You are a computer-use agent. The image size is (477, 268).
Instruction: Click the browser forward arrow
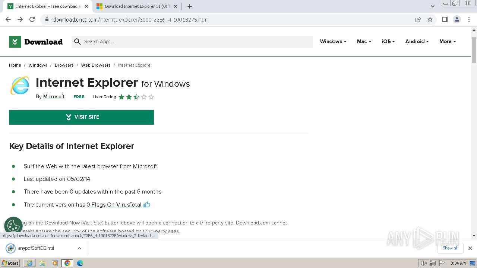point(20,19)
